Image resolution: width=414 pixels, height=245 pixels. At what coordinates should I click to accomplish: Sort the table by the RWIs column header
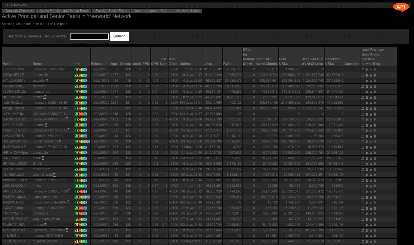(x=227, y=64)
